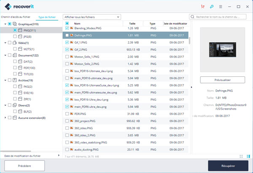The width and height of the screenshot is (253, 173).
Task: Sort by Date de modification column
Action: click(175, 24)
